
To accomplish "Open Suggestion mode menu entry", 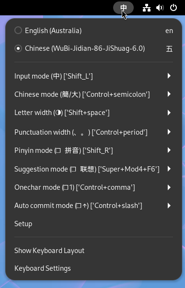I will click(x=93, y=169).
